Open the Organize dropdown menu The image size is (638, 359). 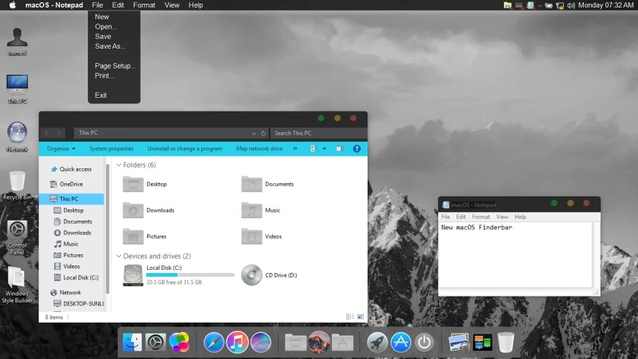61,149
